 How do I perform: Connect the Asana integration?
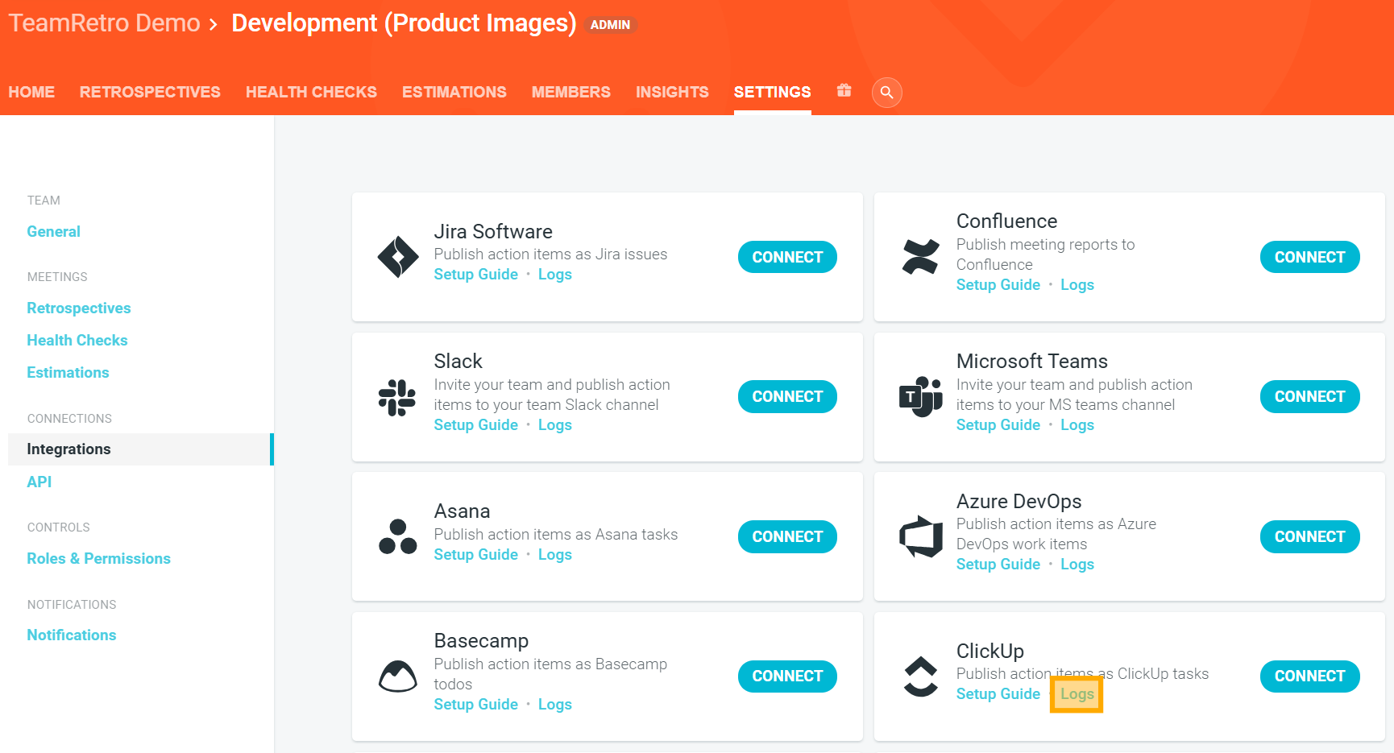(787, 536)
